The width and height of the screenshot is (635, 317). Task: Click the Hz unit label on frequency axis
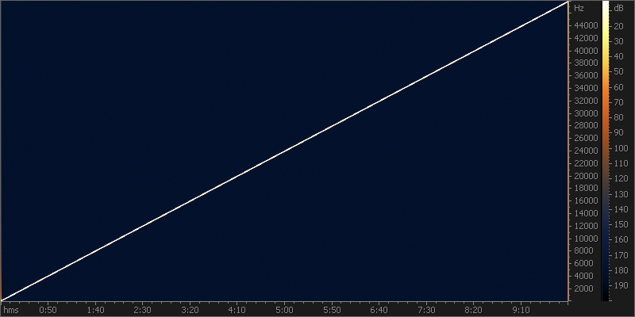click(x=579, y=8)
